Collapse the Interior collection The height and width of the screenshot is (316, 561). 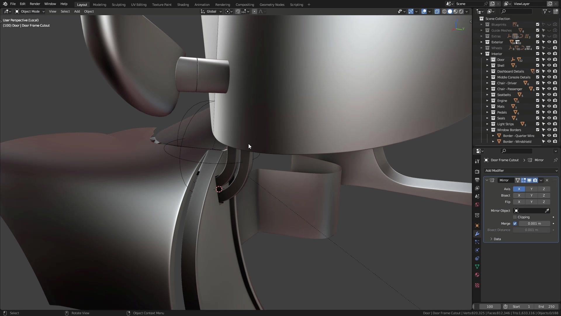tap(481, 54)
